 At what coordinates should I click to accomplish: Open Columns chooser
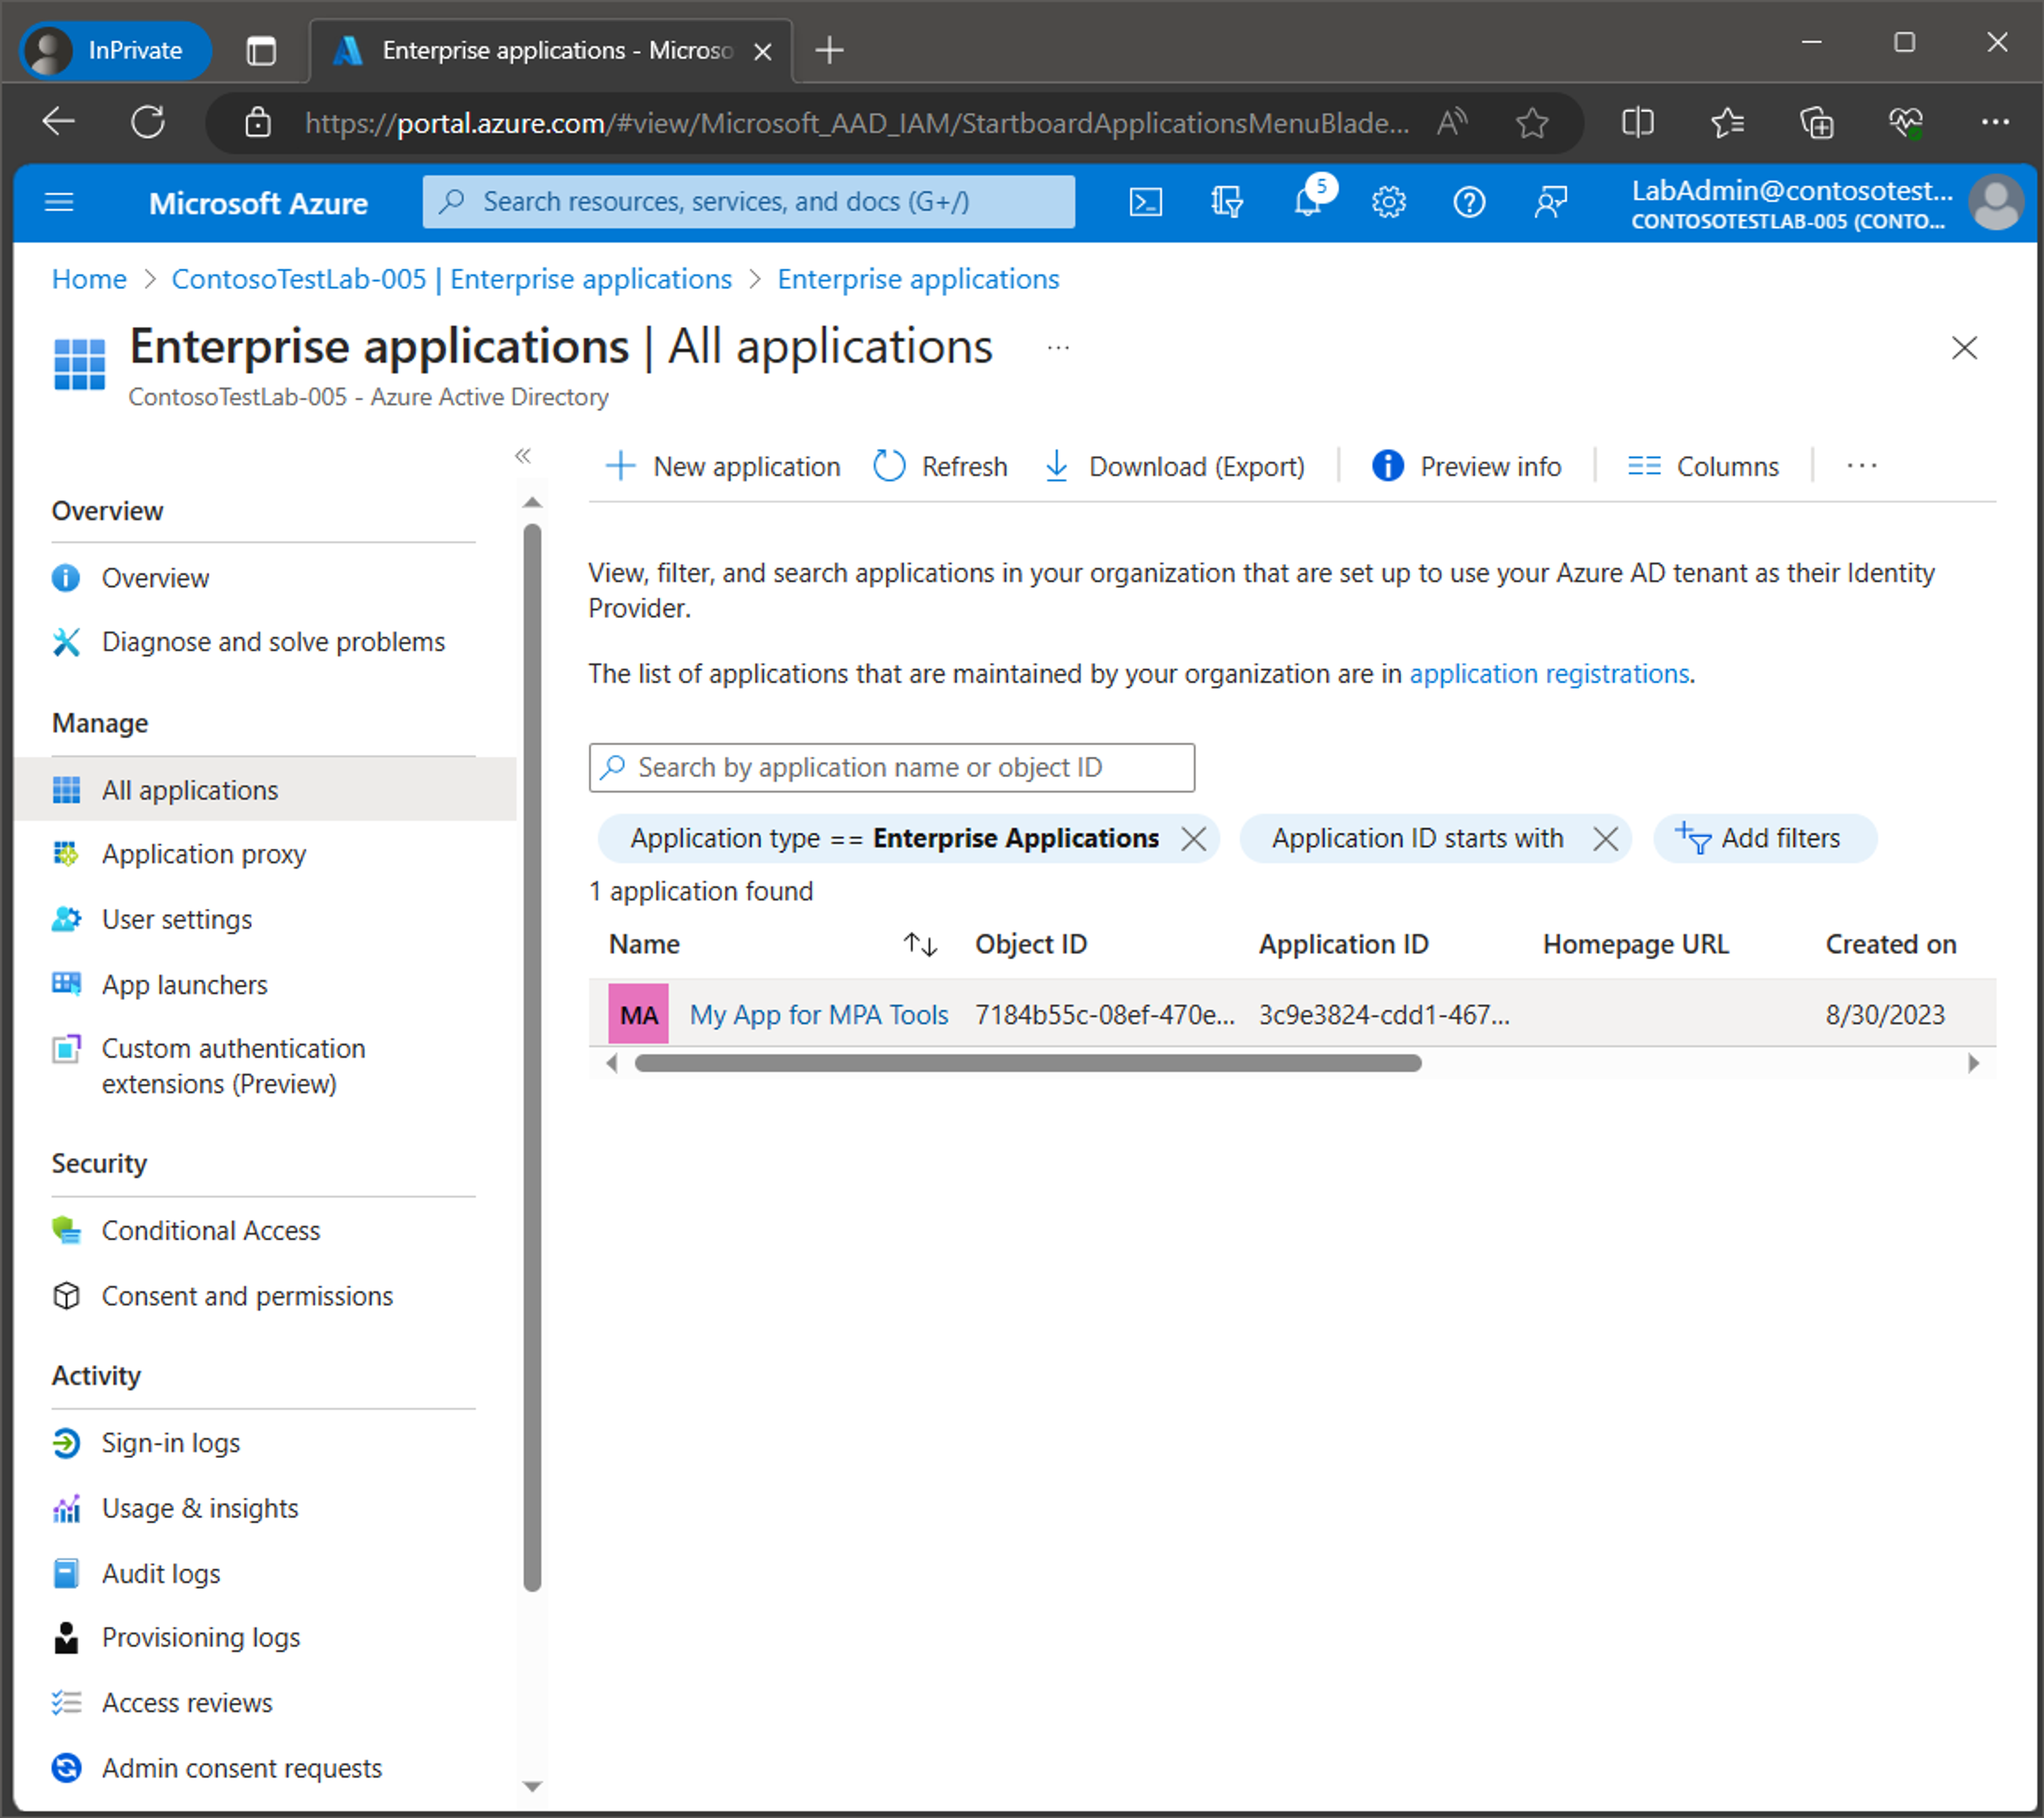click(1703, 466)
